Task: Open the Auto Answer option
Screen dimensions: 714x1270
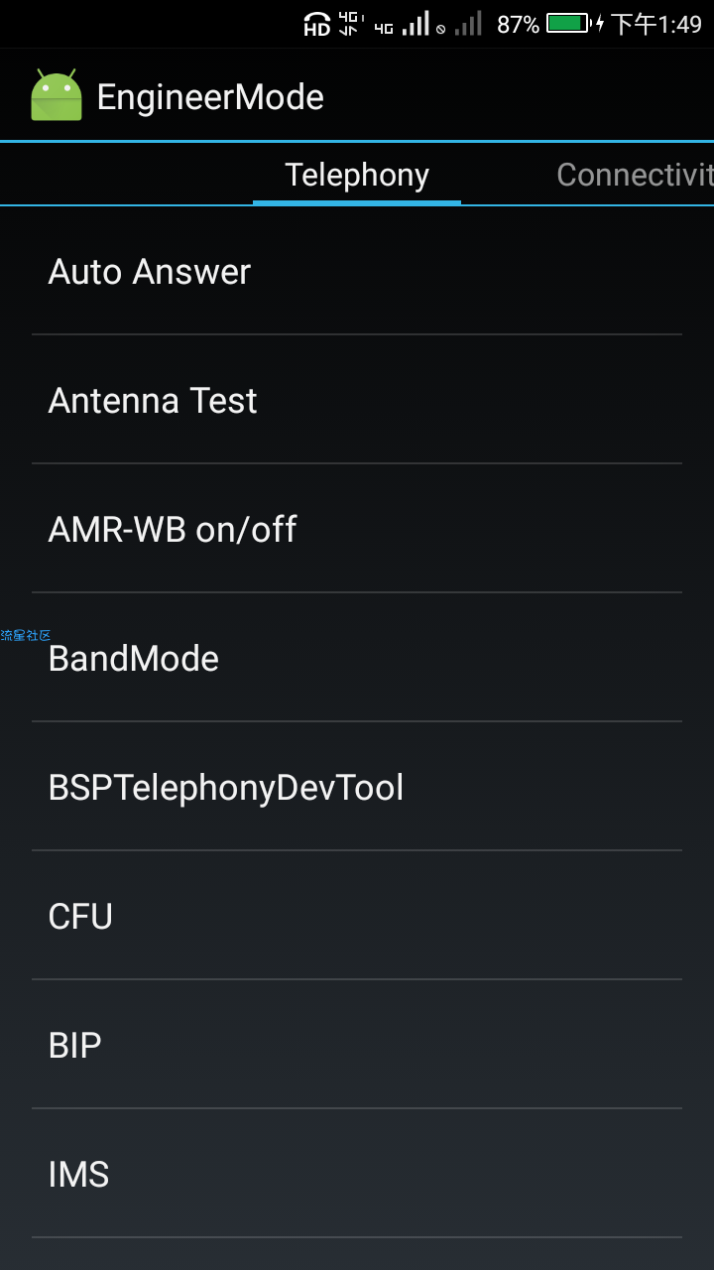Action: click(x=357, y=271)
